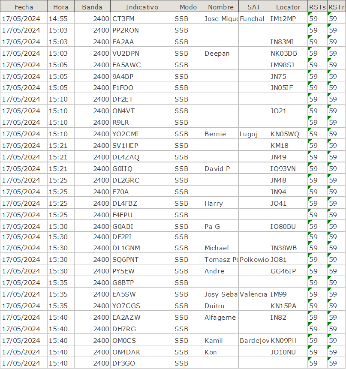Select the locator cell IO93VN
The height and width of the screenshot is (369, 346).
[x=283, y=169]
